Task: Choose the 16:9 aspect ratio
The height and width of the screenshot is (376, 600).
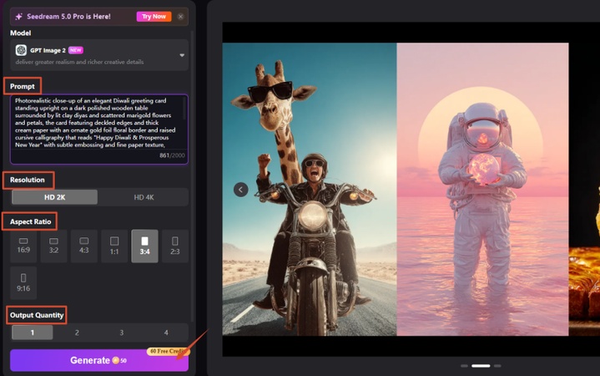Action: tap(23, 246)
